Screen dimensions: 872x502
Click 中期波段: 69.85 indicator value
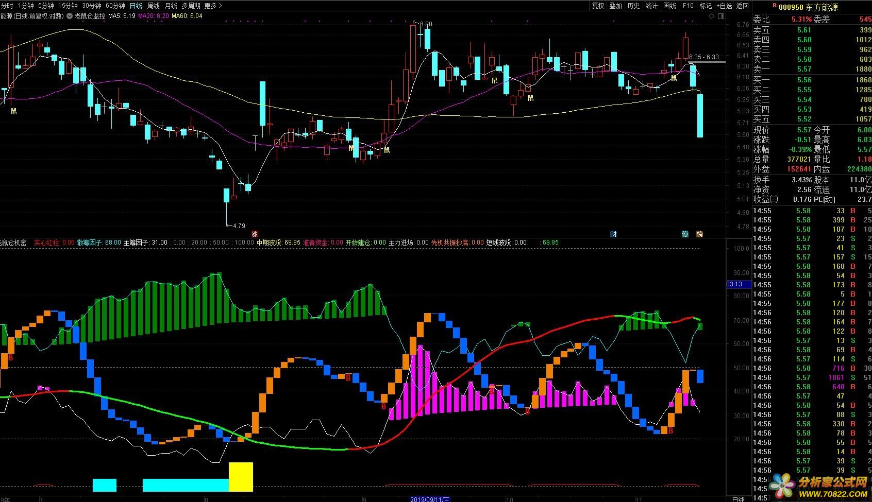point(278,243)
